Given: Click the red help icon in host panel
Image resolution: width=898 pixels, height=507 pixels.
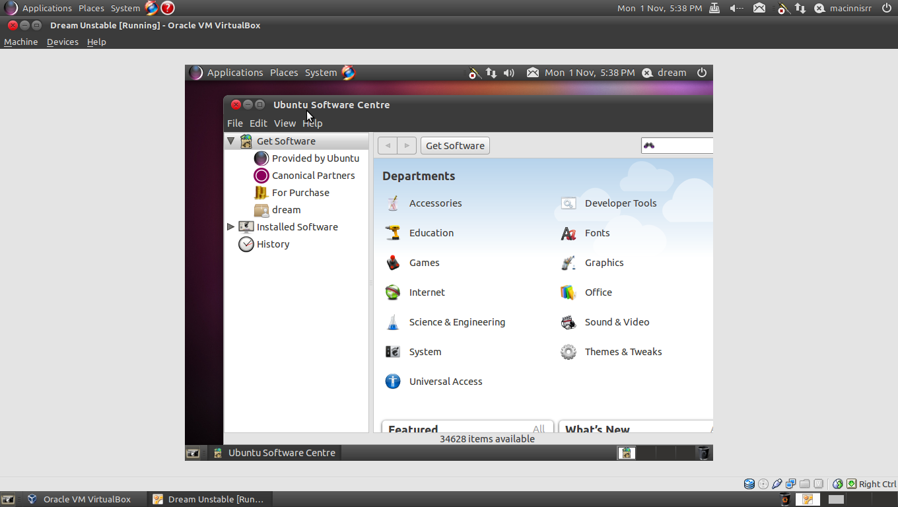Looking at the screenshot, I should pos(168,8).
